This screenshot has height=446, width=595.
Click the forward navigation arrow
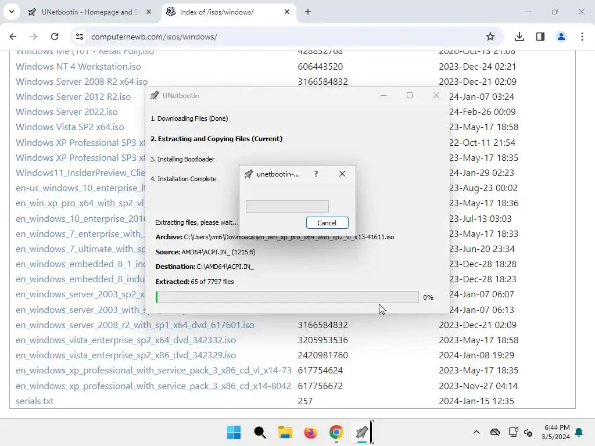33,37
